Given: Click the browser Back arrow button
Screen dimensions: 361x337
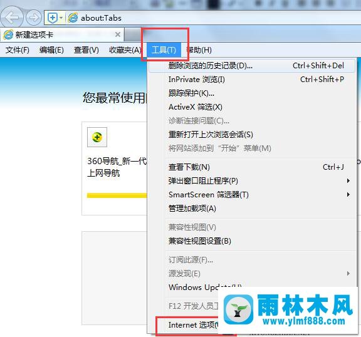Looking at the screenshot, I should coord(11,18).
